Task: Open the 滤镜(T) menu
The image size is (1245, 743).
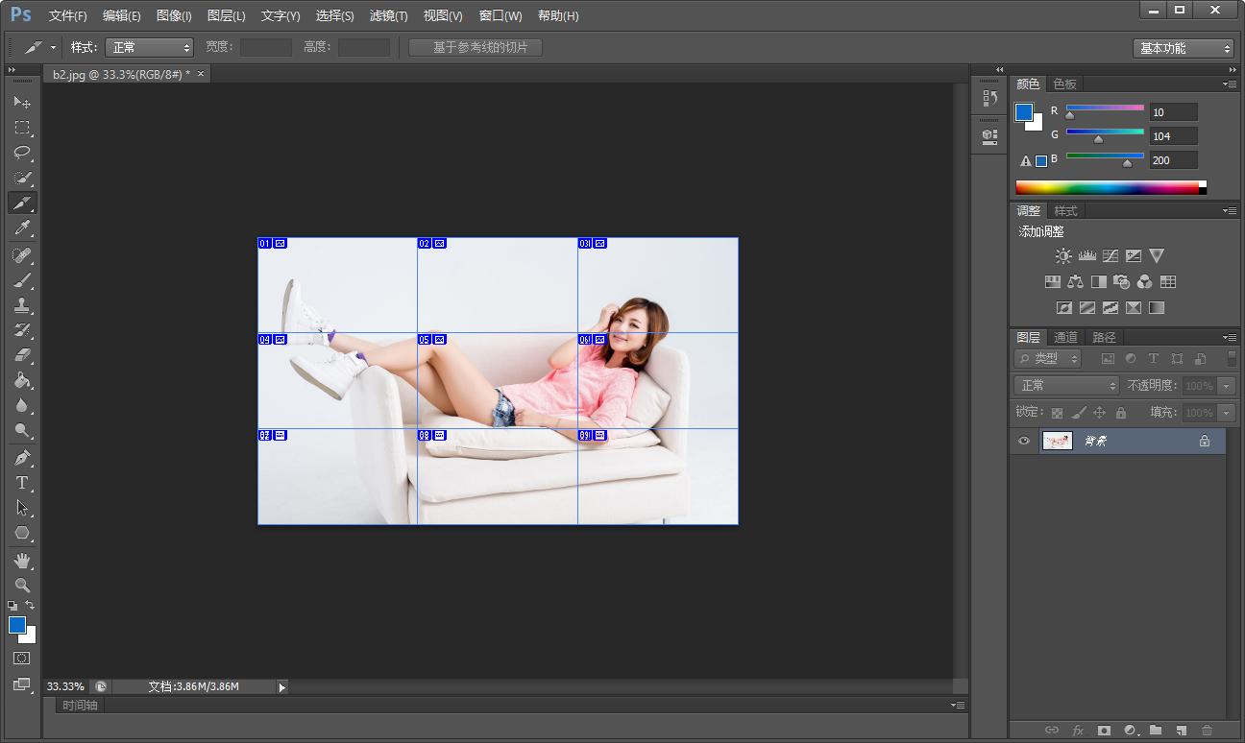Action: tap(388, 15)
